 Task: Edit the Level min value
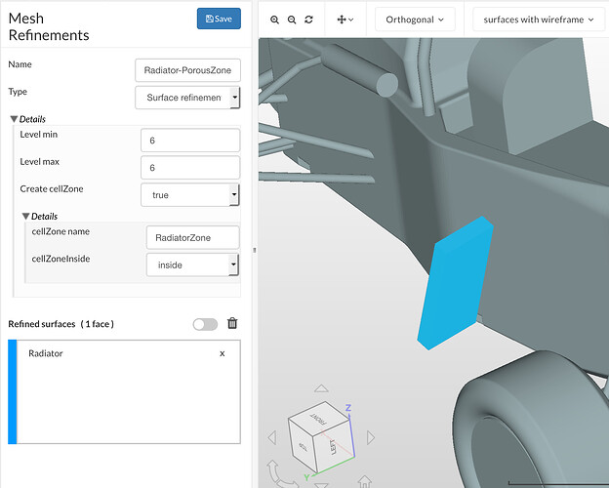[x=190, y=141]
